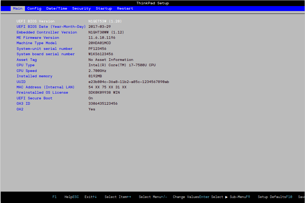
Task: Select the Asset Tag label
Action: (x=27, y=60)
